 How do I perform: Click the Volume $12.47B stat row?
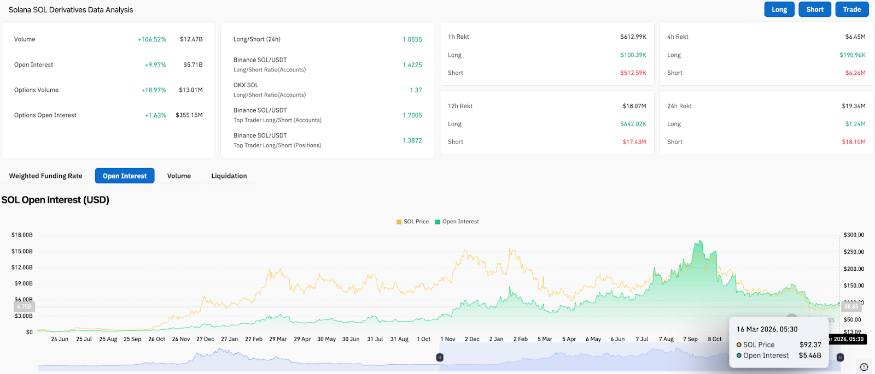click(x=108, y=39)
